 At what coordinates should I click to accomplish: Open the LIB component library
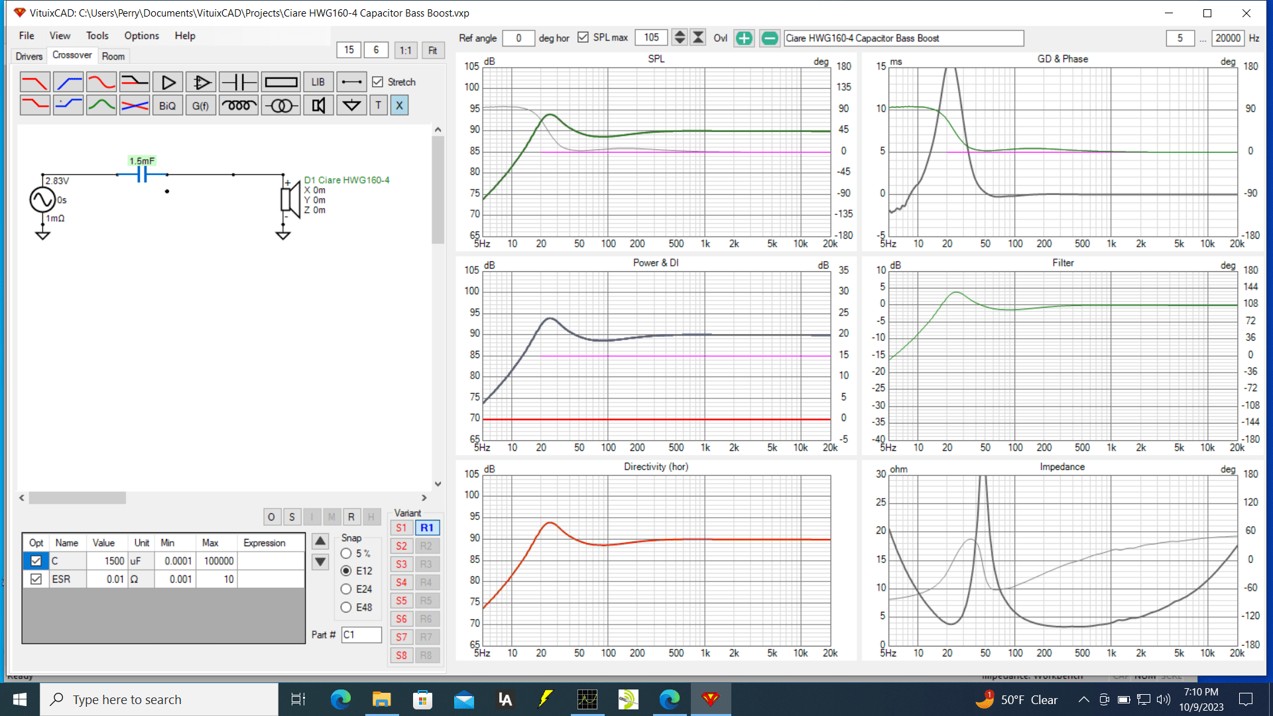tap(318, 82)
